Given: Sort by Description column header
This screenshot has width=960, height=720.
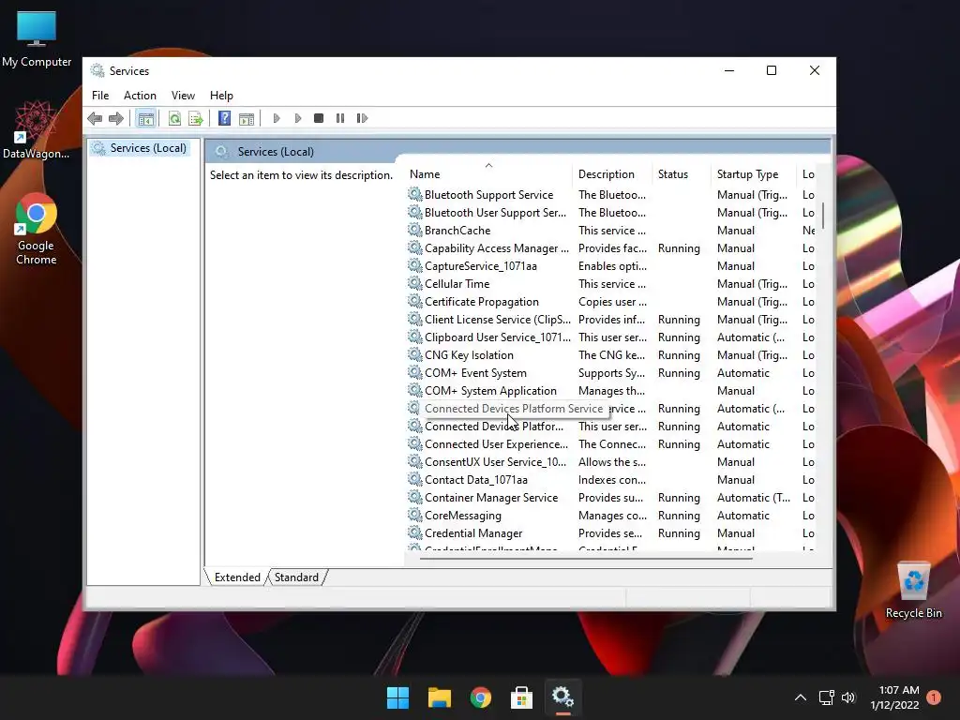Looking at the screenshot, I should (612, 173).
